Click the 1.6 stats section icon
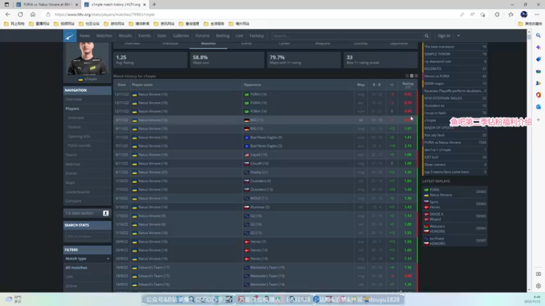The height and width of the screenshot is (306, 545). [x=106, y=213]
